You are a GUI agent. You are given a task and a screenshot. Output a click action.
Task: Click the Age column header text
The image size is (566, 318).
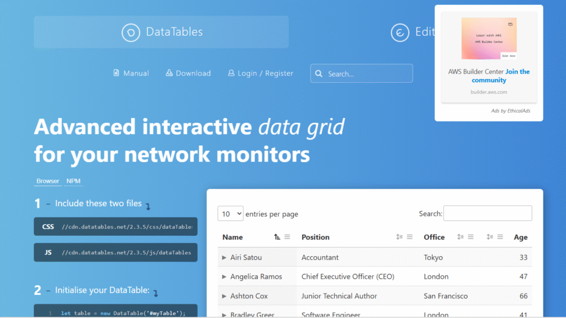click(521, 237)
